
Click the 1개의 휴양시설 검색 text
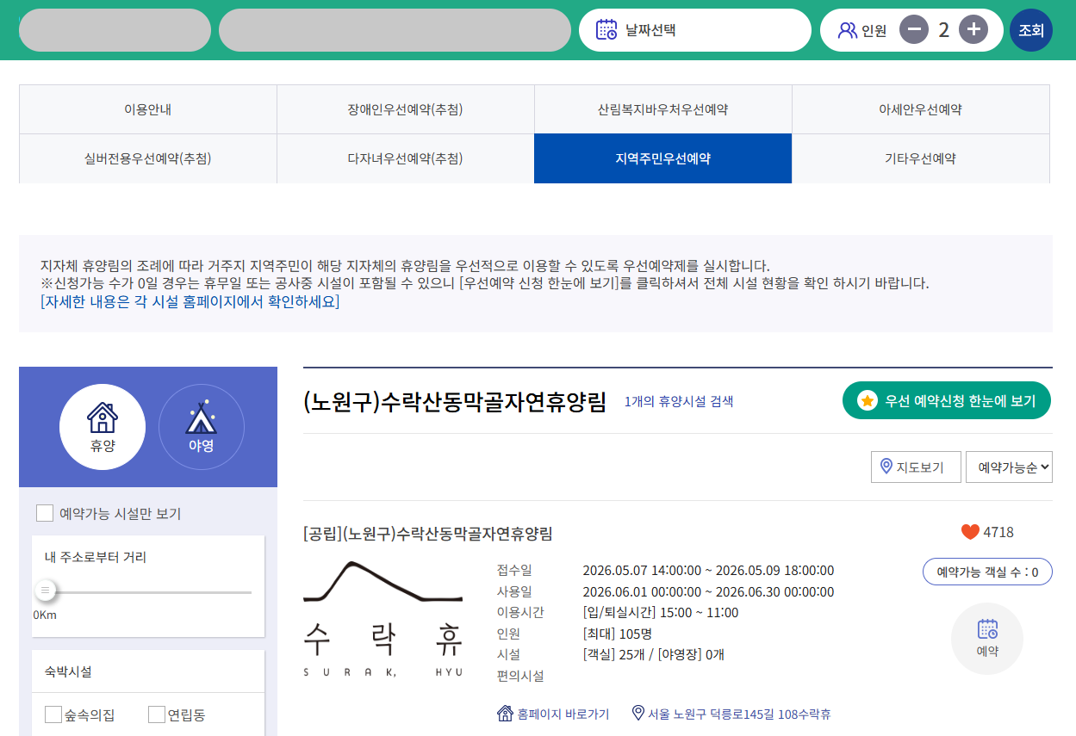click(679, 401)
